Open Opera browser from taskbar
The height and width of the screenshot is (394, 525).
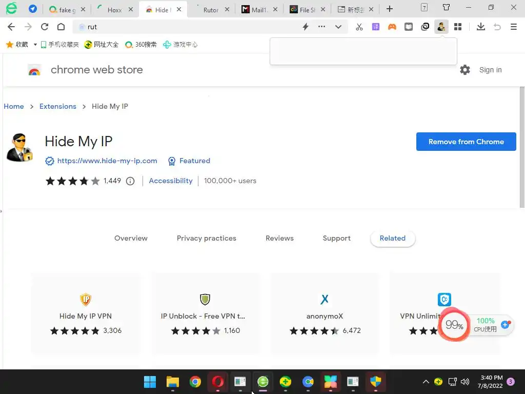coord(217,382)
